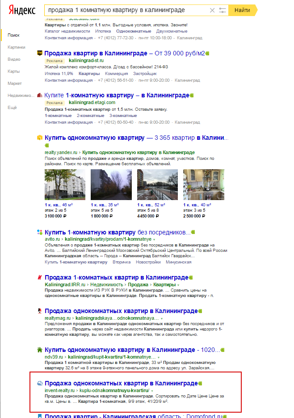Open ndv39 'Купить однокомнатную квартиру' result
The height and width of the screenshot is (418, 294).
[132, 350]
